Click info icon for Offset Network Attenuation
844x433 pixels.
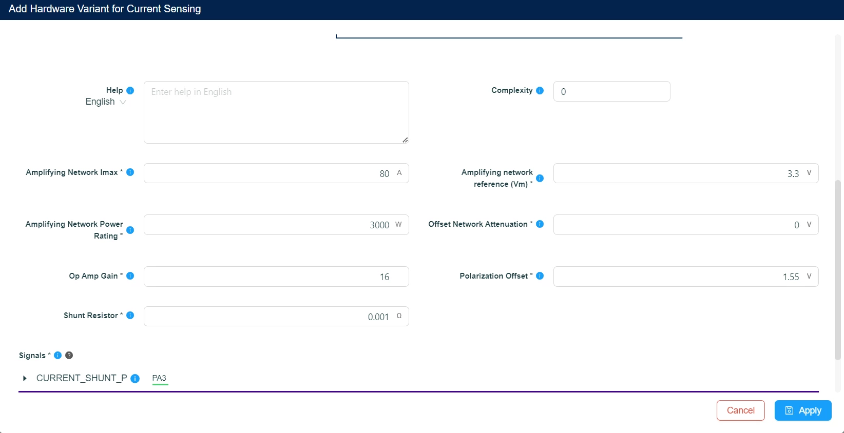click(x=540, y=224)
